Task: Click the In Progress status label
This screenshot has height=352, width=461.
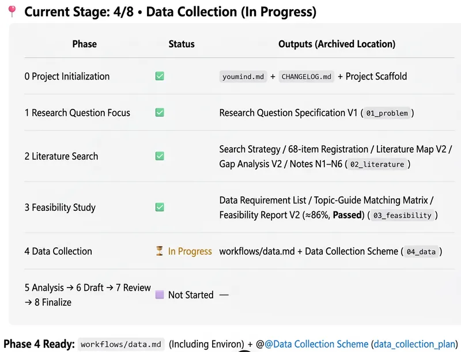Action: (x=190, y=252)
